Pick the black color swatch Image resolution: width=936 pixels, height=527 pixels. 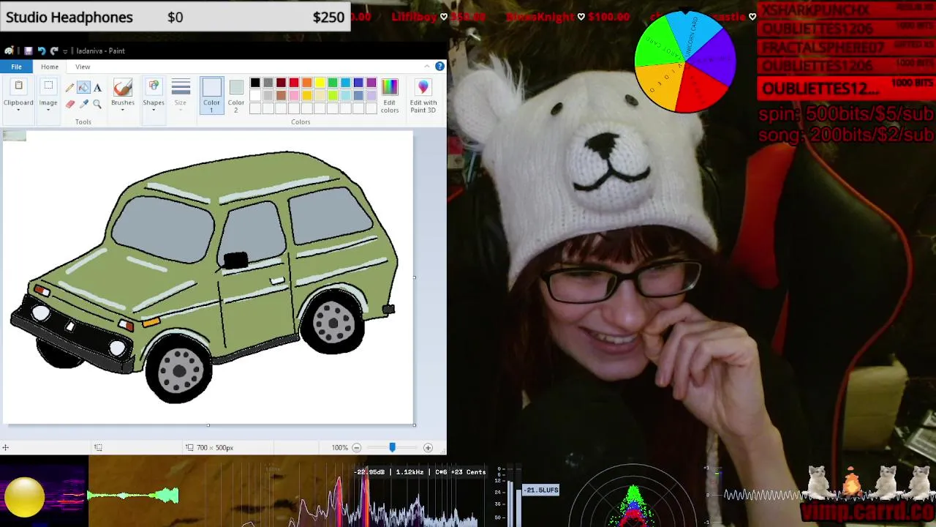pyautogui.click(x=255, y=83)
